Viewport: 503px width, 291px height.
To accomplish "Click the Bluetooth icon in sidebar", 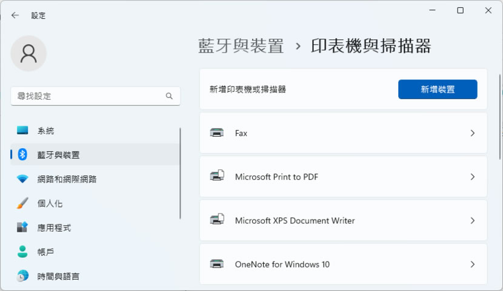I will point(22,155).
